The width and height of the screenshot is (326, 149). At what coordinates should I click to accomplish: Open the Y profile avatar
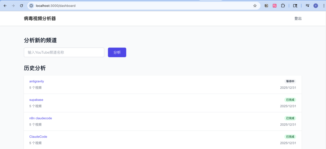(316, 6)
